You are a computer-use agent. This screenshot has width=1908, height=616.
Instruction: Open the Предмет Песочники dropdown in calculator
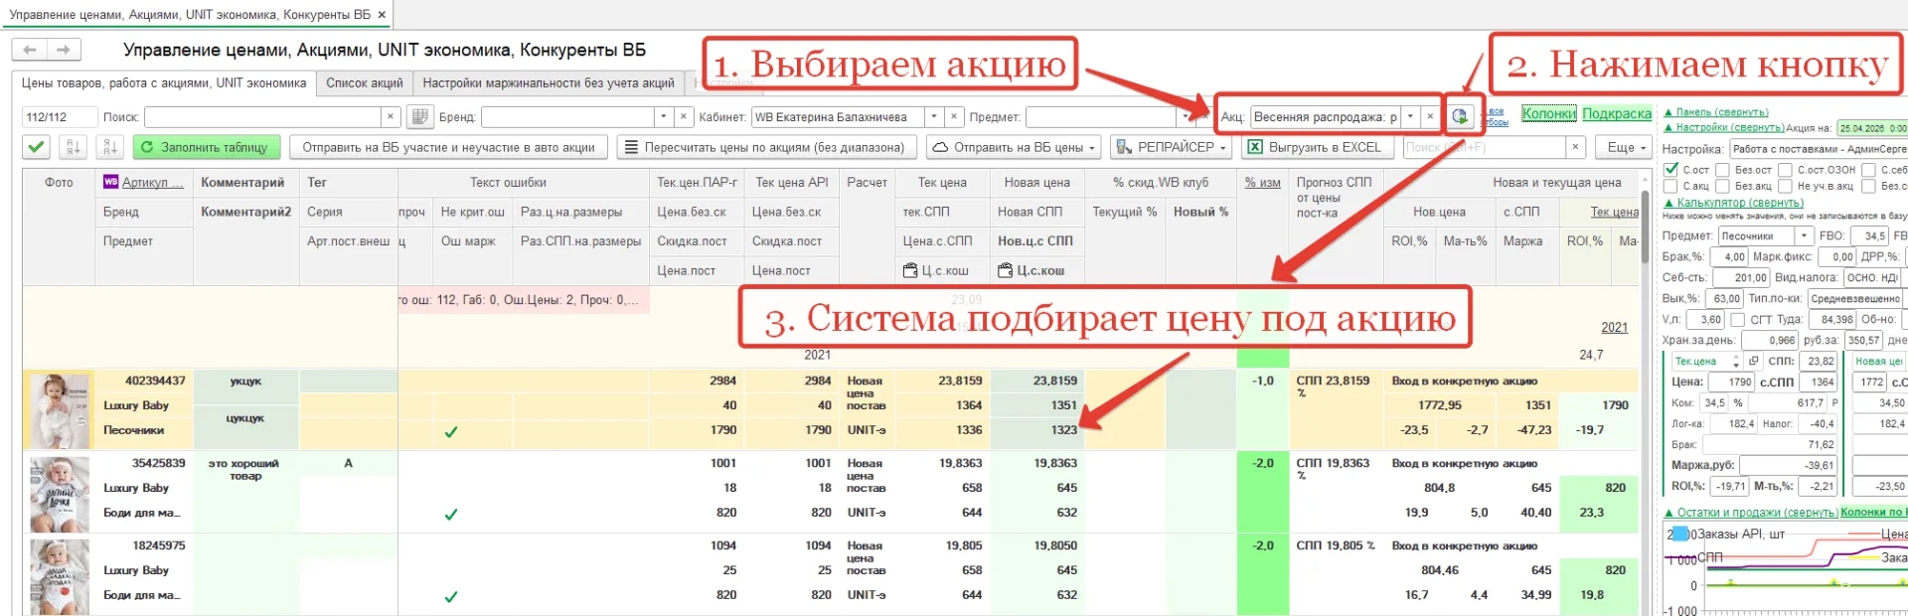click(1804, 235)
